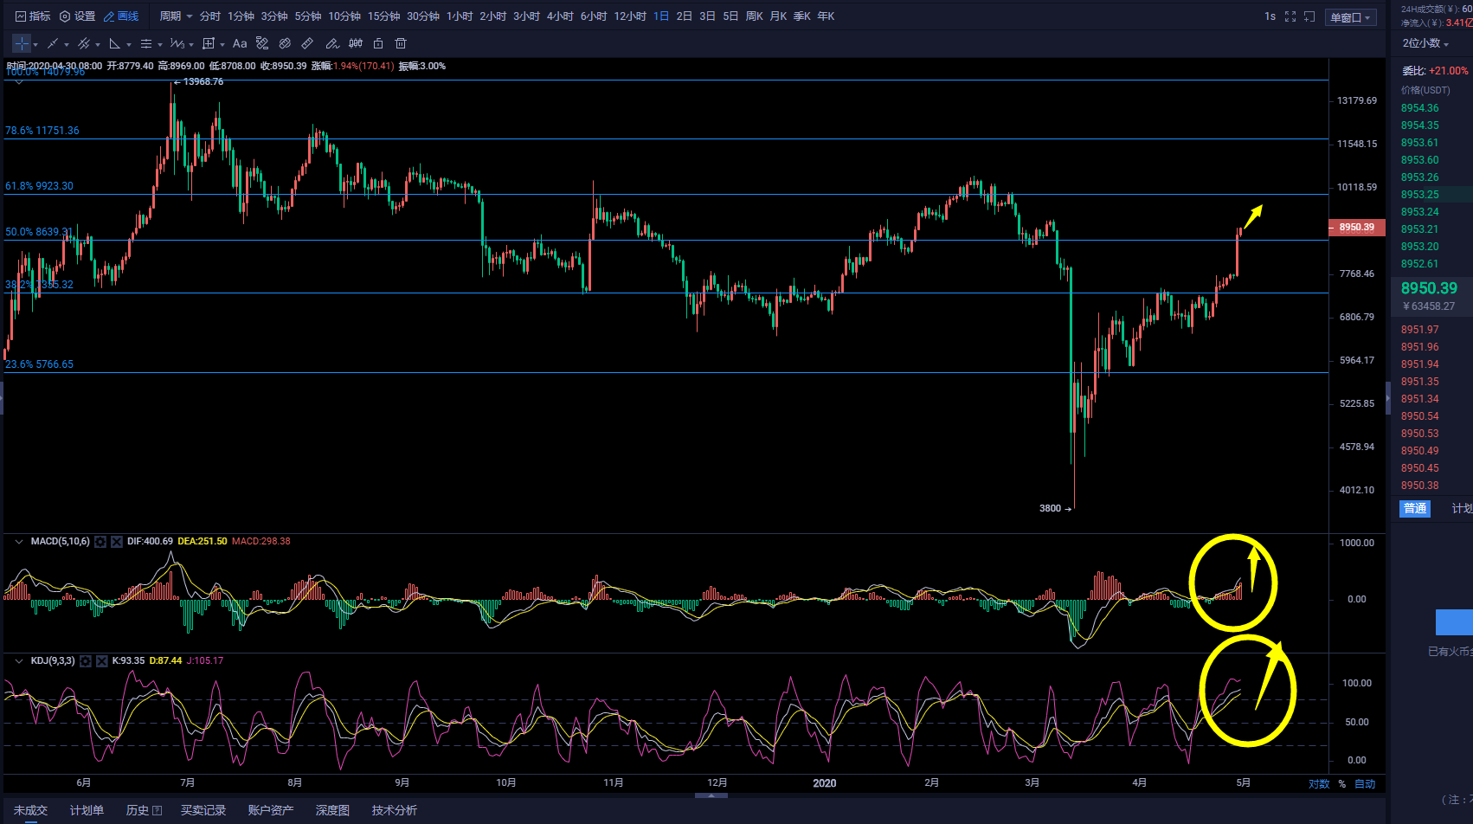
Task: Switch chart to 分时 timeline view
Action: [210, 16]
